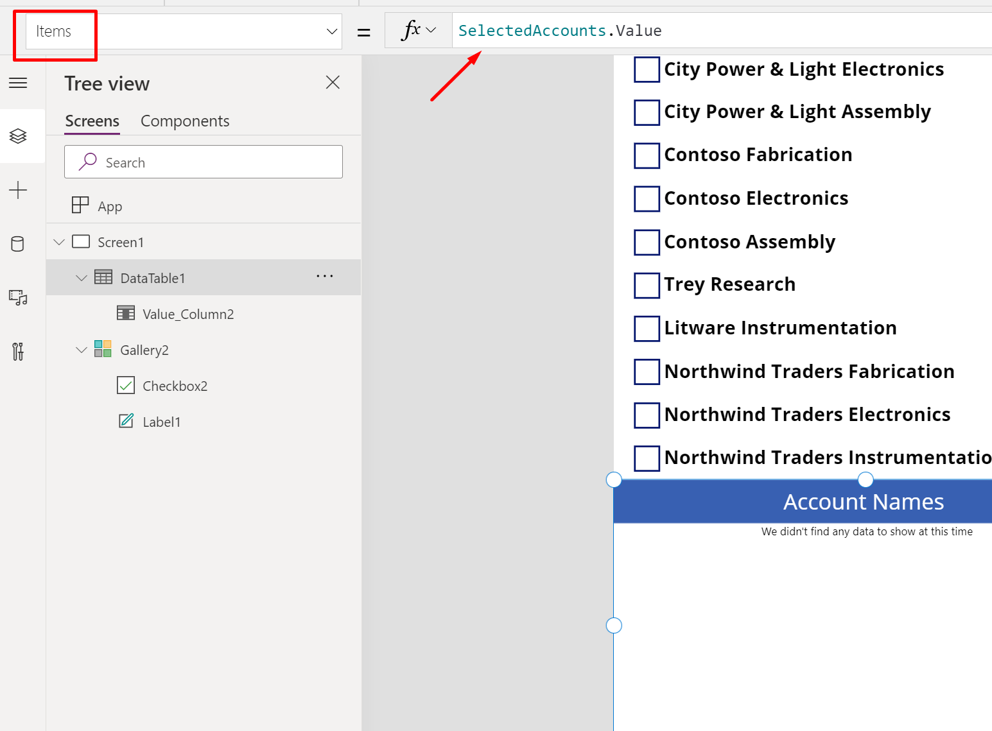Click the Gallery2 gallery icon
The image size is (992, 731).
pyautogui.click(x=103, y=348)
